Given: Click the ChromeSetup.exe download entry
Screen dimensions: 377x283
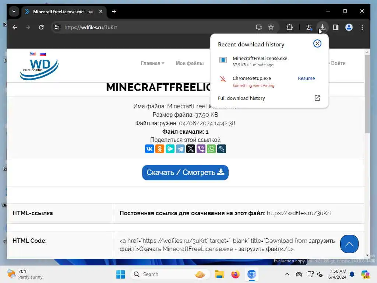Looking at the screenshot, I should pyautogui.click(x=252, y=78).
